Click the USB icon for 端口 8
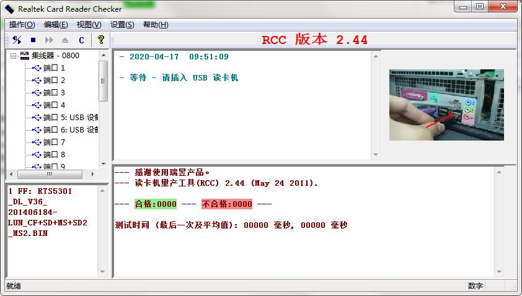This screenshot has width=522, height=296. pos(37,155)
